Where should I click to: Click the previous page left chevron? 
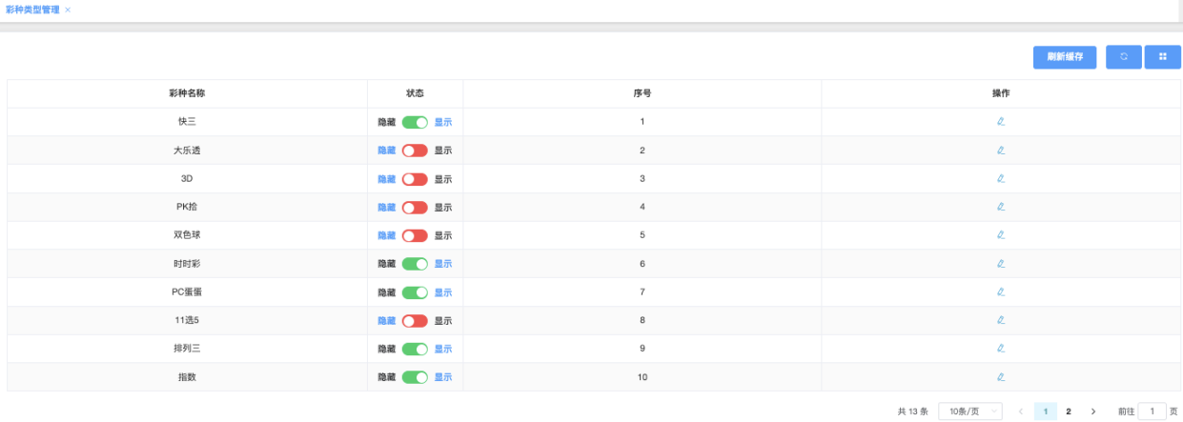(x=1021, y=412)
